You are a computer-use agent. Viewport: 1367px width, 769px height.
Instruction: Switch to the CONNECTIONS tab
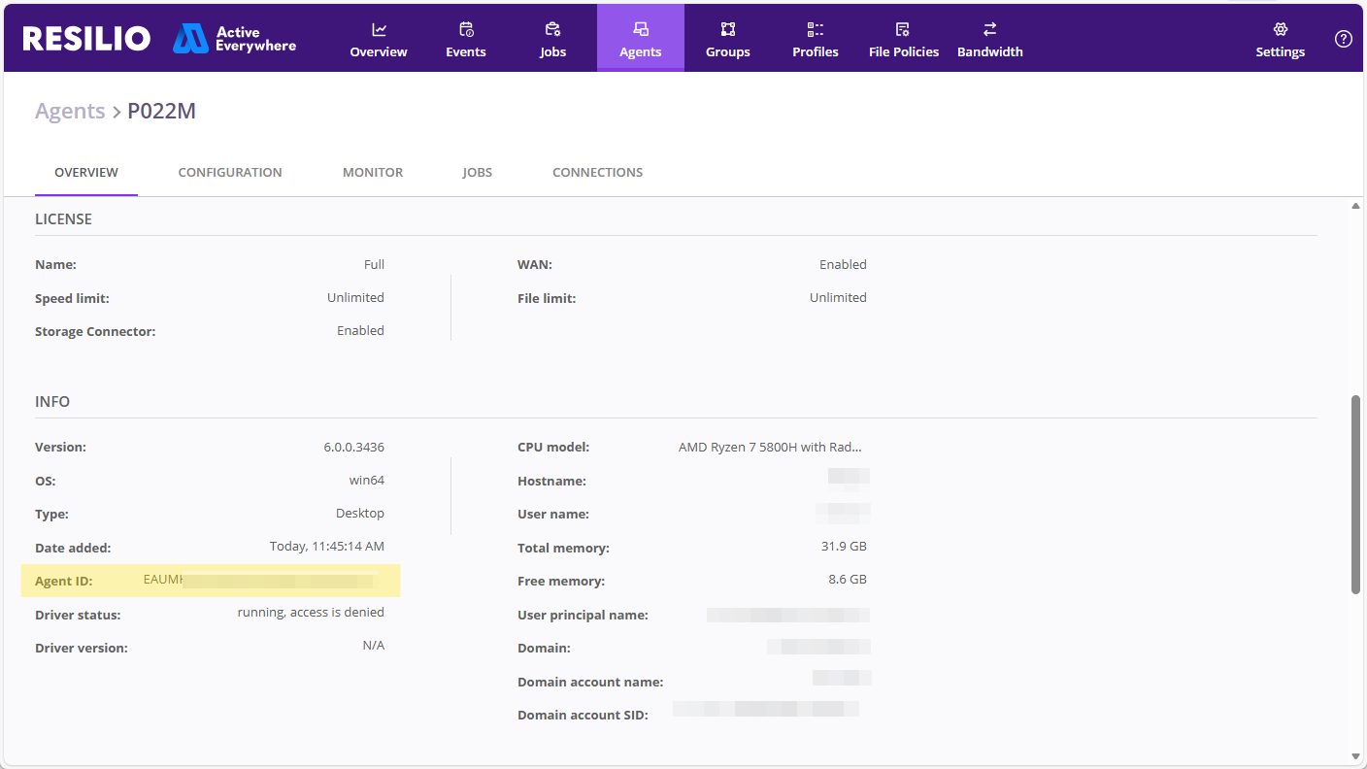tap(598, 172)
